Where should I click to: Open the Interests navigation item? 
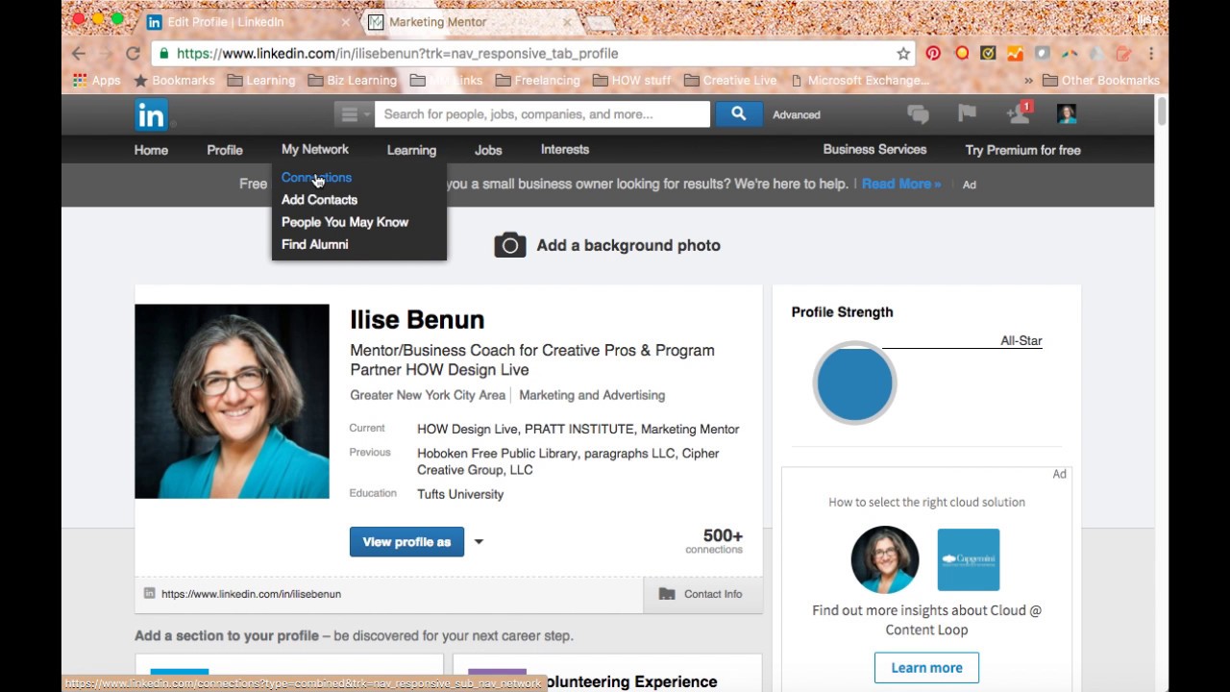coord(565,150)
